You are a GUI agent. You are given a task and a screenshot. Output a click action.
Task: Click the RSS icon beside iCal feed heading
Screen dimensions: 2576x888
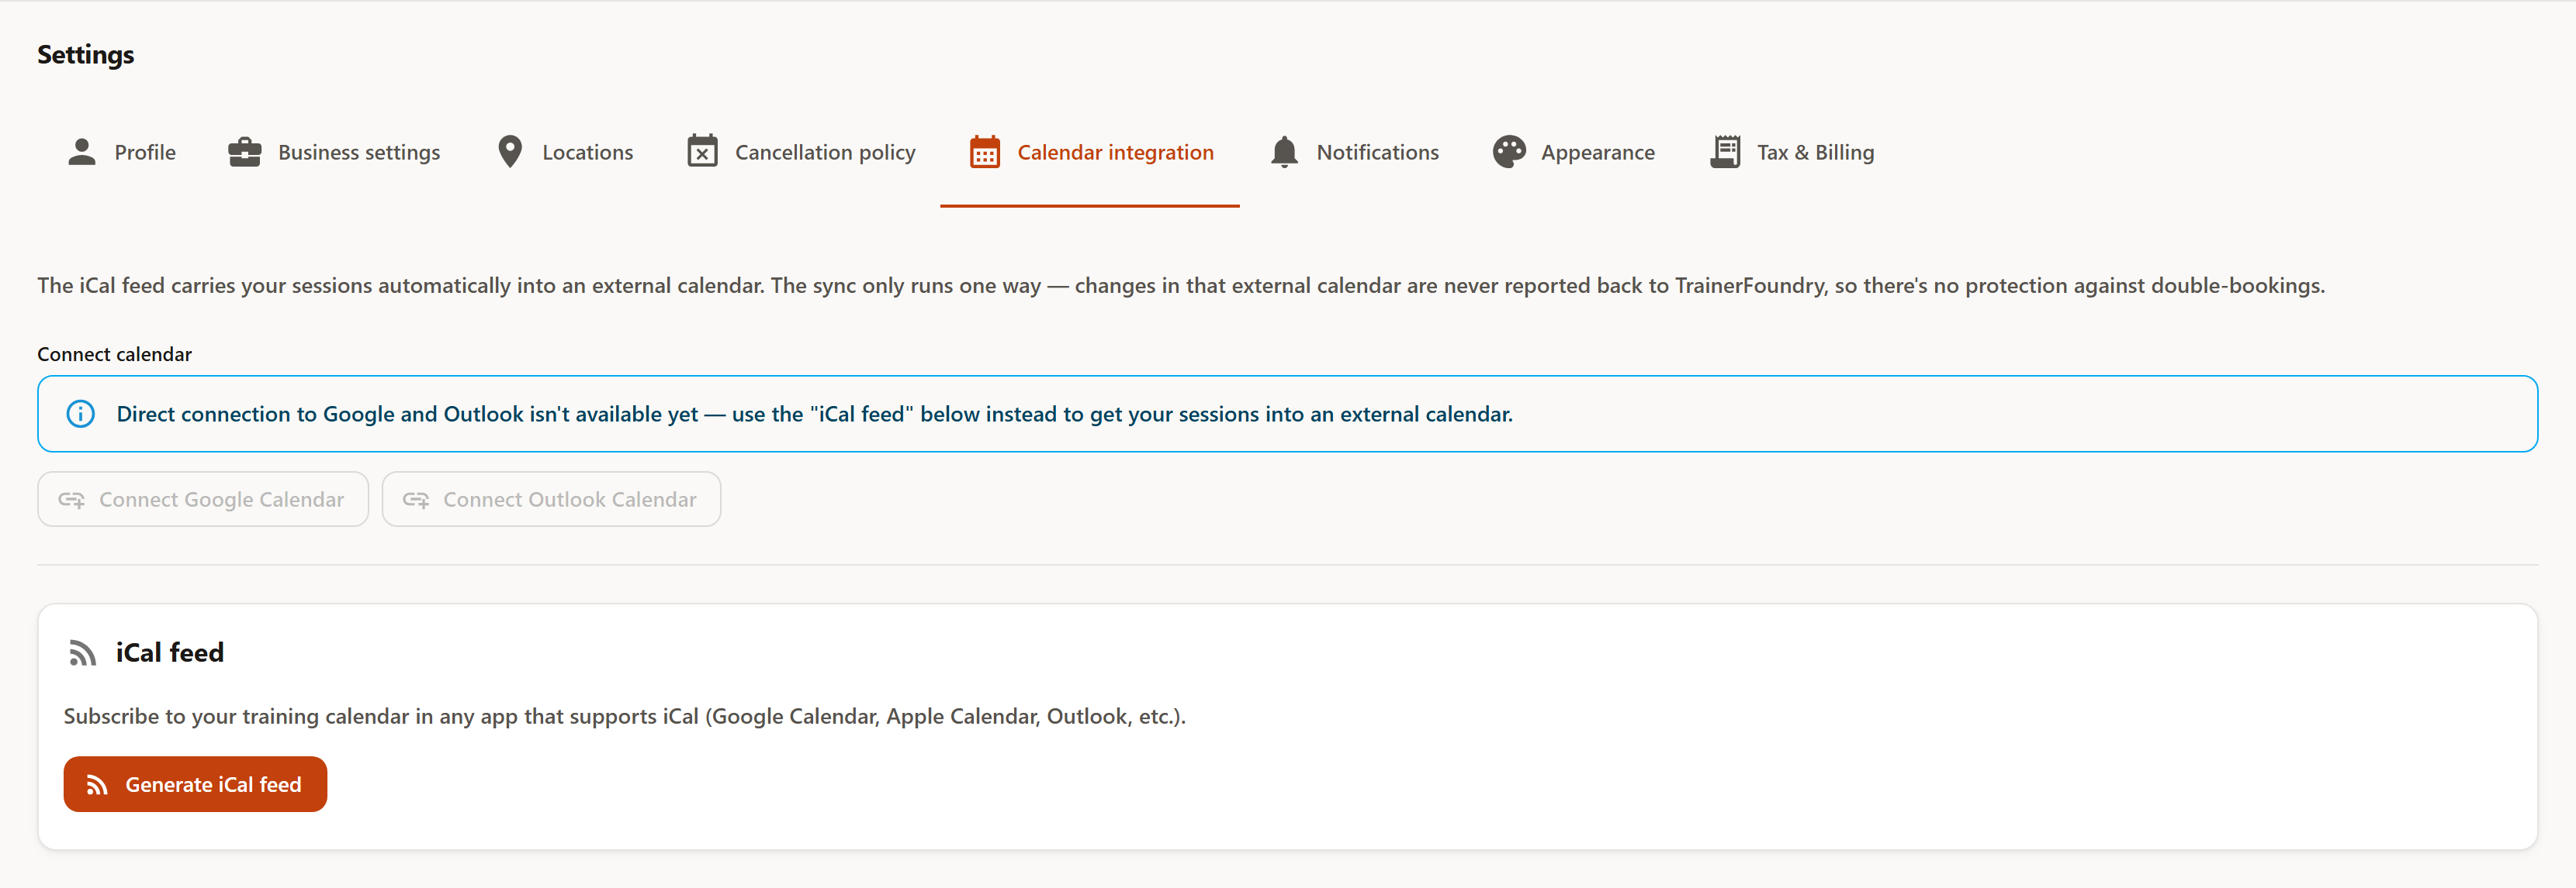coord(82,653)
